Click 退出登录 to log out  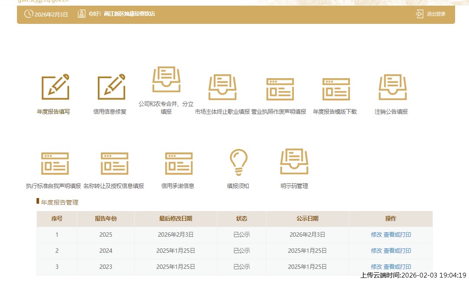(431, 14)
